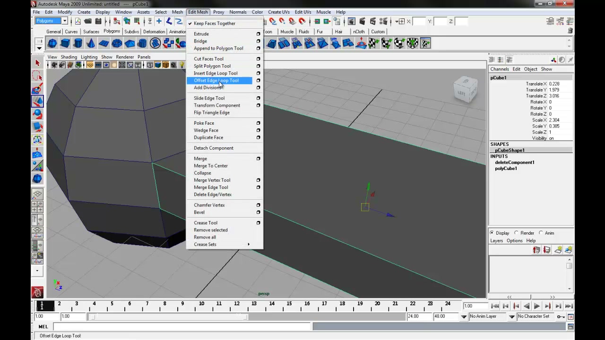Click the Layers menu label
Image resolution: width=605 pixels, height=340 pixels.
click(x=496, y=241)
